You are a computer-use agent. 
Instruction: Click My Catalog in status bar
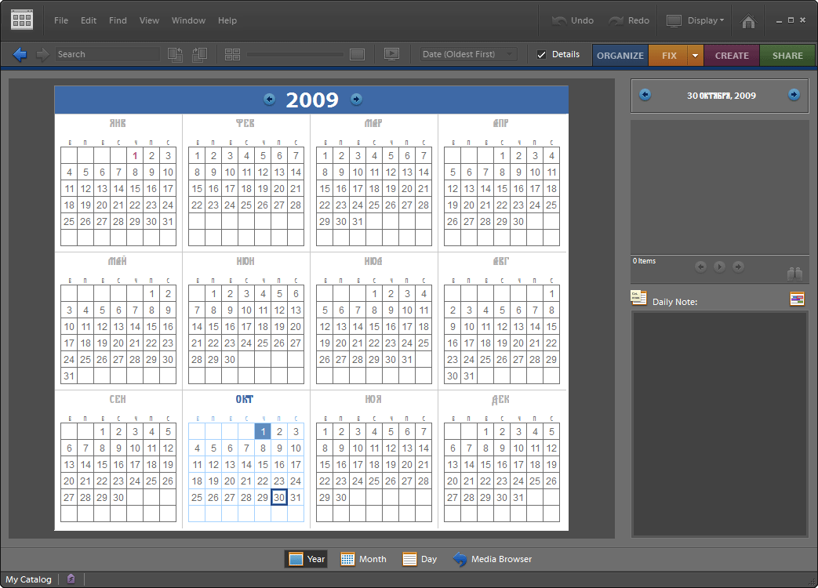pyautogui.click(x=28, y=579)
